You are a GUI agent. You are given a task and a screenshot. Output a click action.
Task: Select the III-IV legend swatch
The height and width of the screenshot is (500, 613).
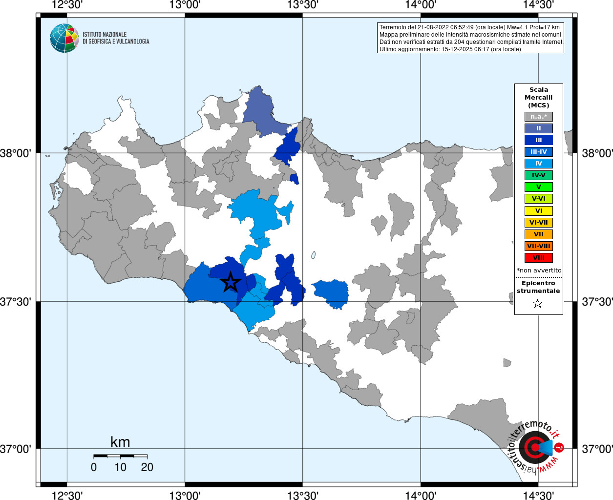(539, 152)
